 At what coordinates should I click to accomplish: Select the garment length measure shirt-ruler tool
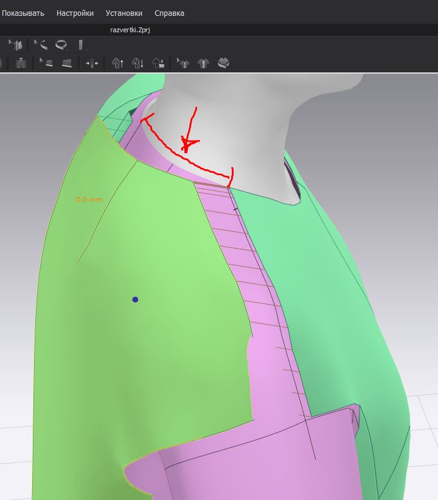tap(203, 63)
